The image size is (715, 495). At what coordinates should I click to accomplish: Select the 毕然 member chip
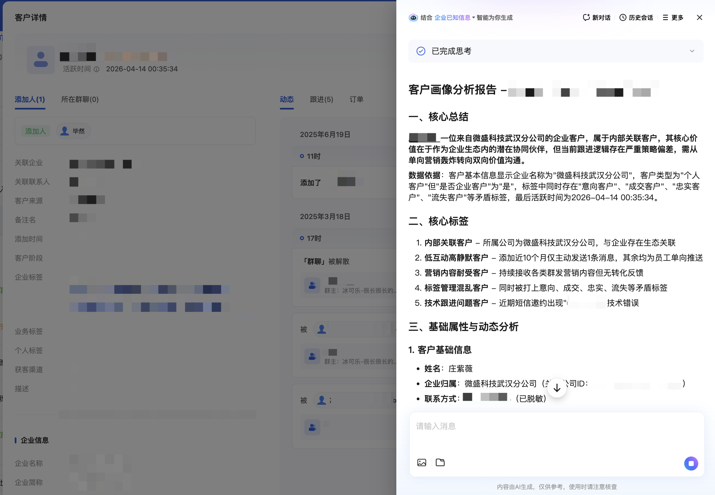point(73,131)
